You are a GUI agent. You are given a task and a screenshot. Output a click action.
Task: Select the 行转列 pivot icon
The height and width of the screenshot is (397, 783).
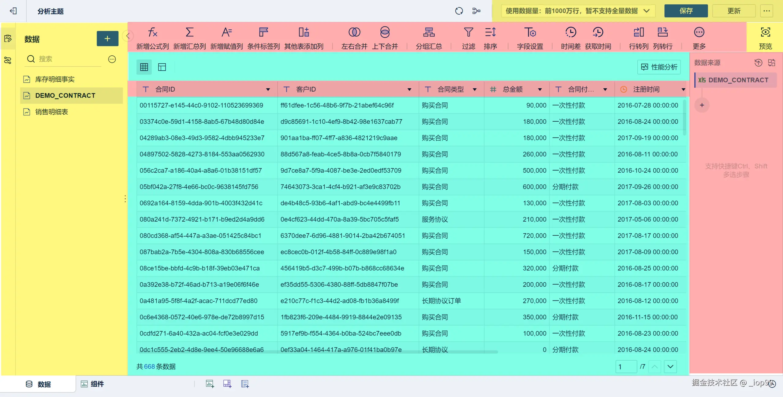638,32
